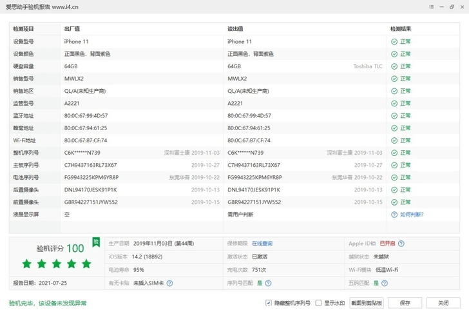Click the help icon beside Apple ID锁

[x=401, y=244]
